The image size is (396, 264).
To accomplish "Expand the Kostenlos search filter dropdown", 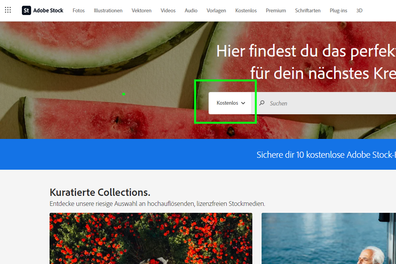I will [230, 103].
